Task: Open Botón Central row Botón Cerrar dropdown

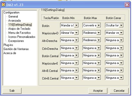Action: click(114, 55)
